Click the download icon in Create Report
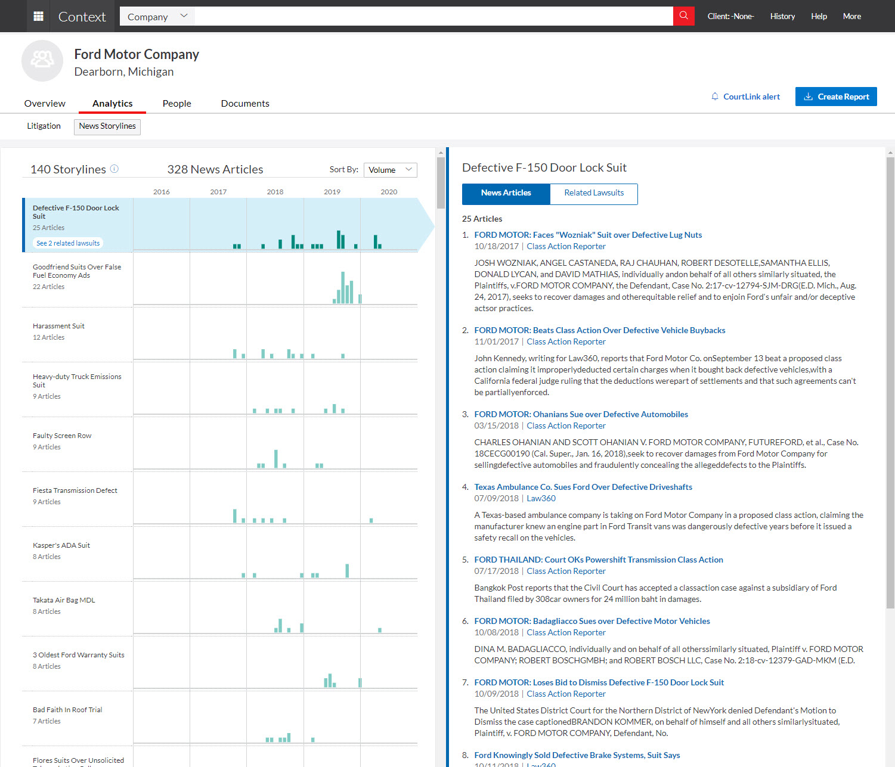Viewport: 895px width, 767px height. click(809, 97)
